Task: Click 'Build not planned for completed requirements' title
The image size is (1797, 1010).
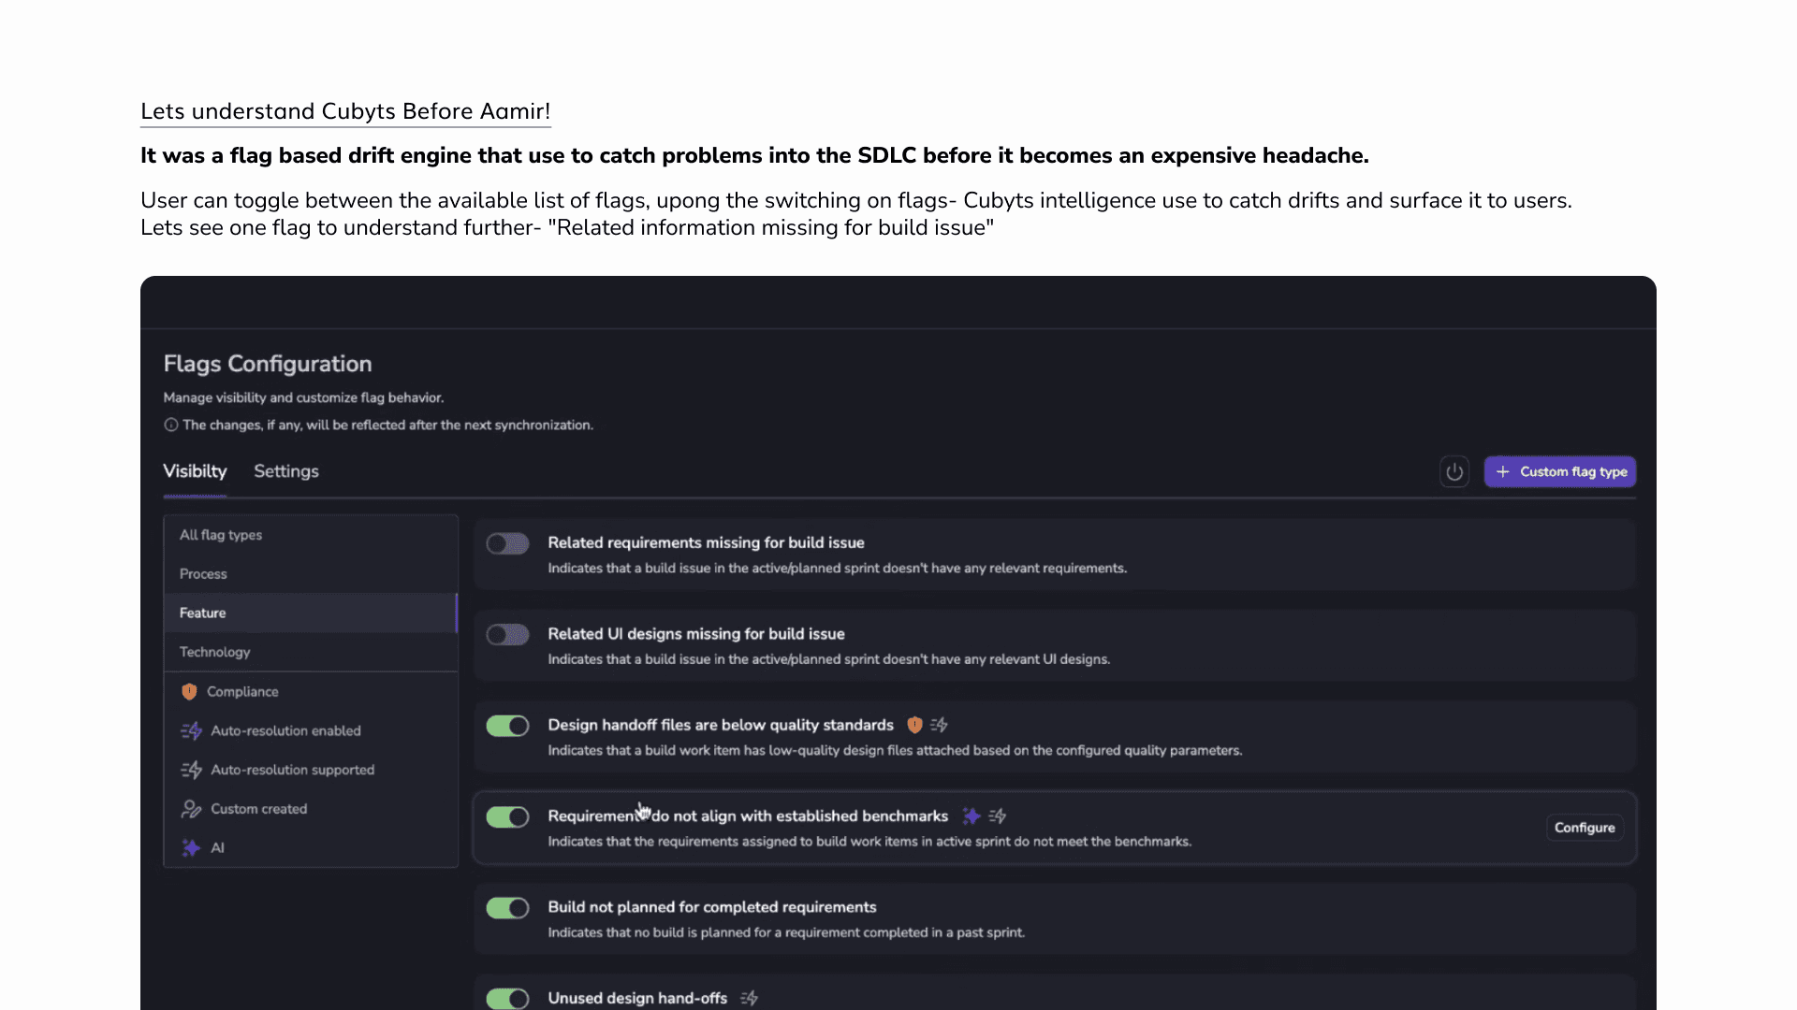Action: pos(712,907)
